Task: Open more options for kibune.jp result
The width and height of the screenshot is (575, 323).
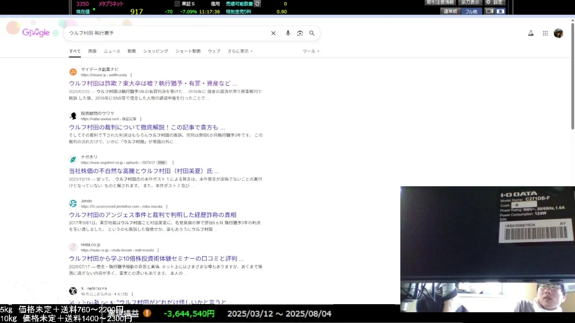Action: point(131,75)
